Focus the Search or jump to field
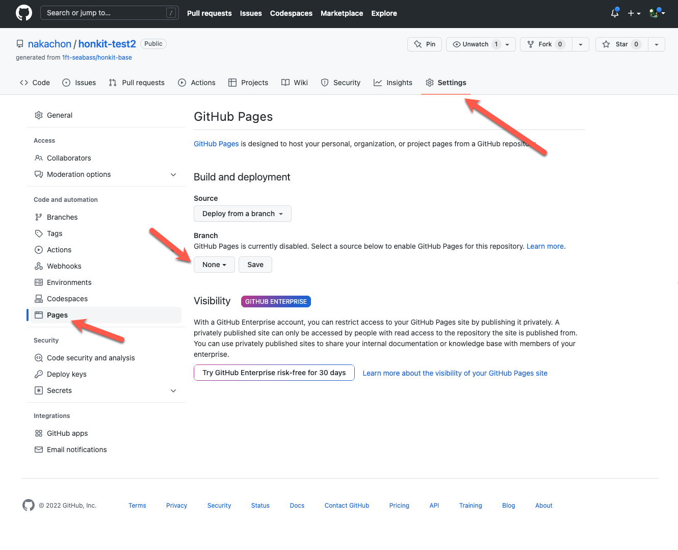The image size is (678, 550). click(x=110, y=13)
